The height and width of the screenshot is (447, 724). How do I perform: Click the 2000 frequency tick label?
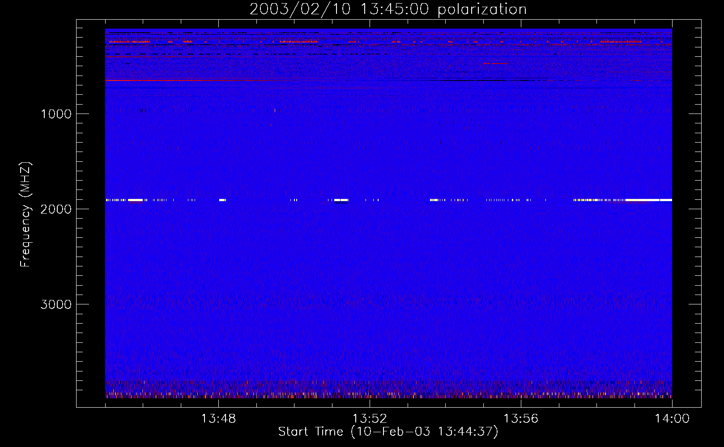click(56, 209)
